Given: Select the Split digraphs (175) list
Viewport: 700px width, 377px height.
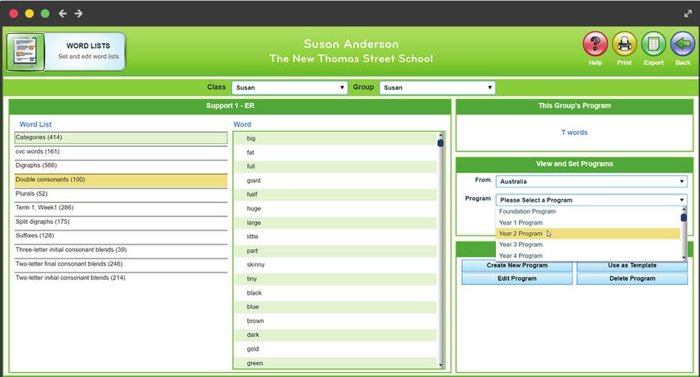Looking at the screenshot, I should tap(120, 222).
